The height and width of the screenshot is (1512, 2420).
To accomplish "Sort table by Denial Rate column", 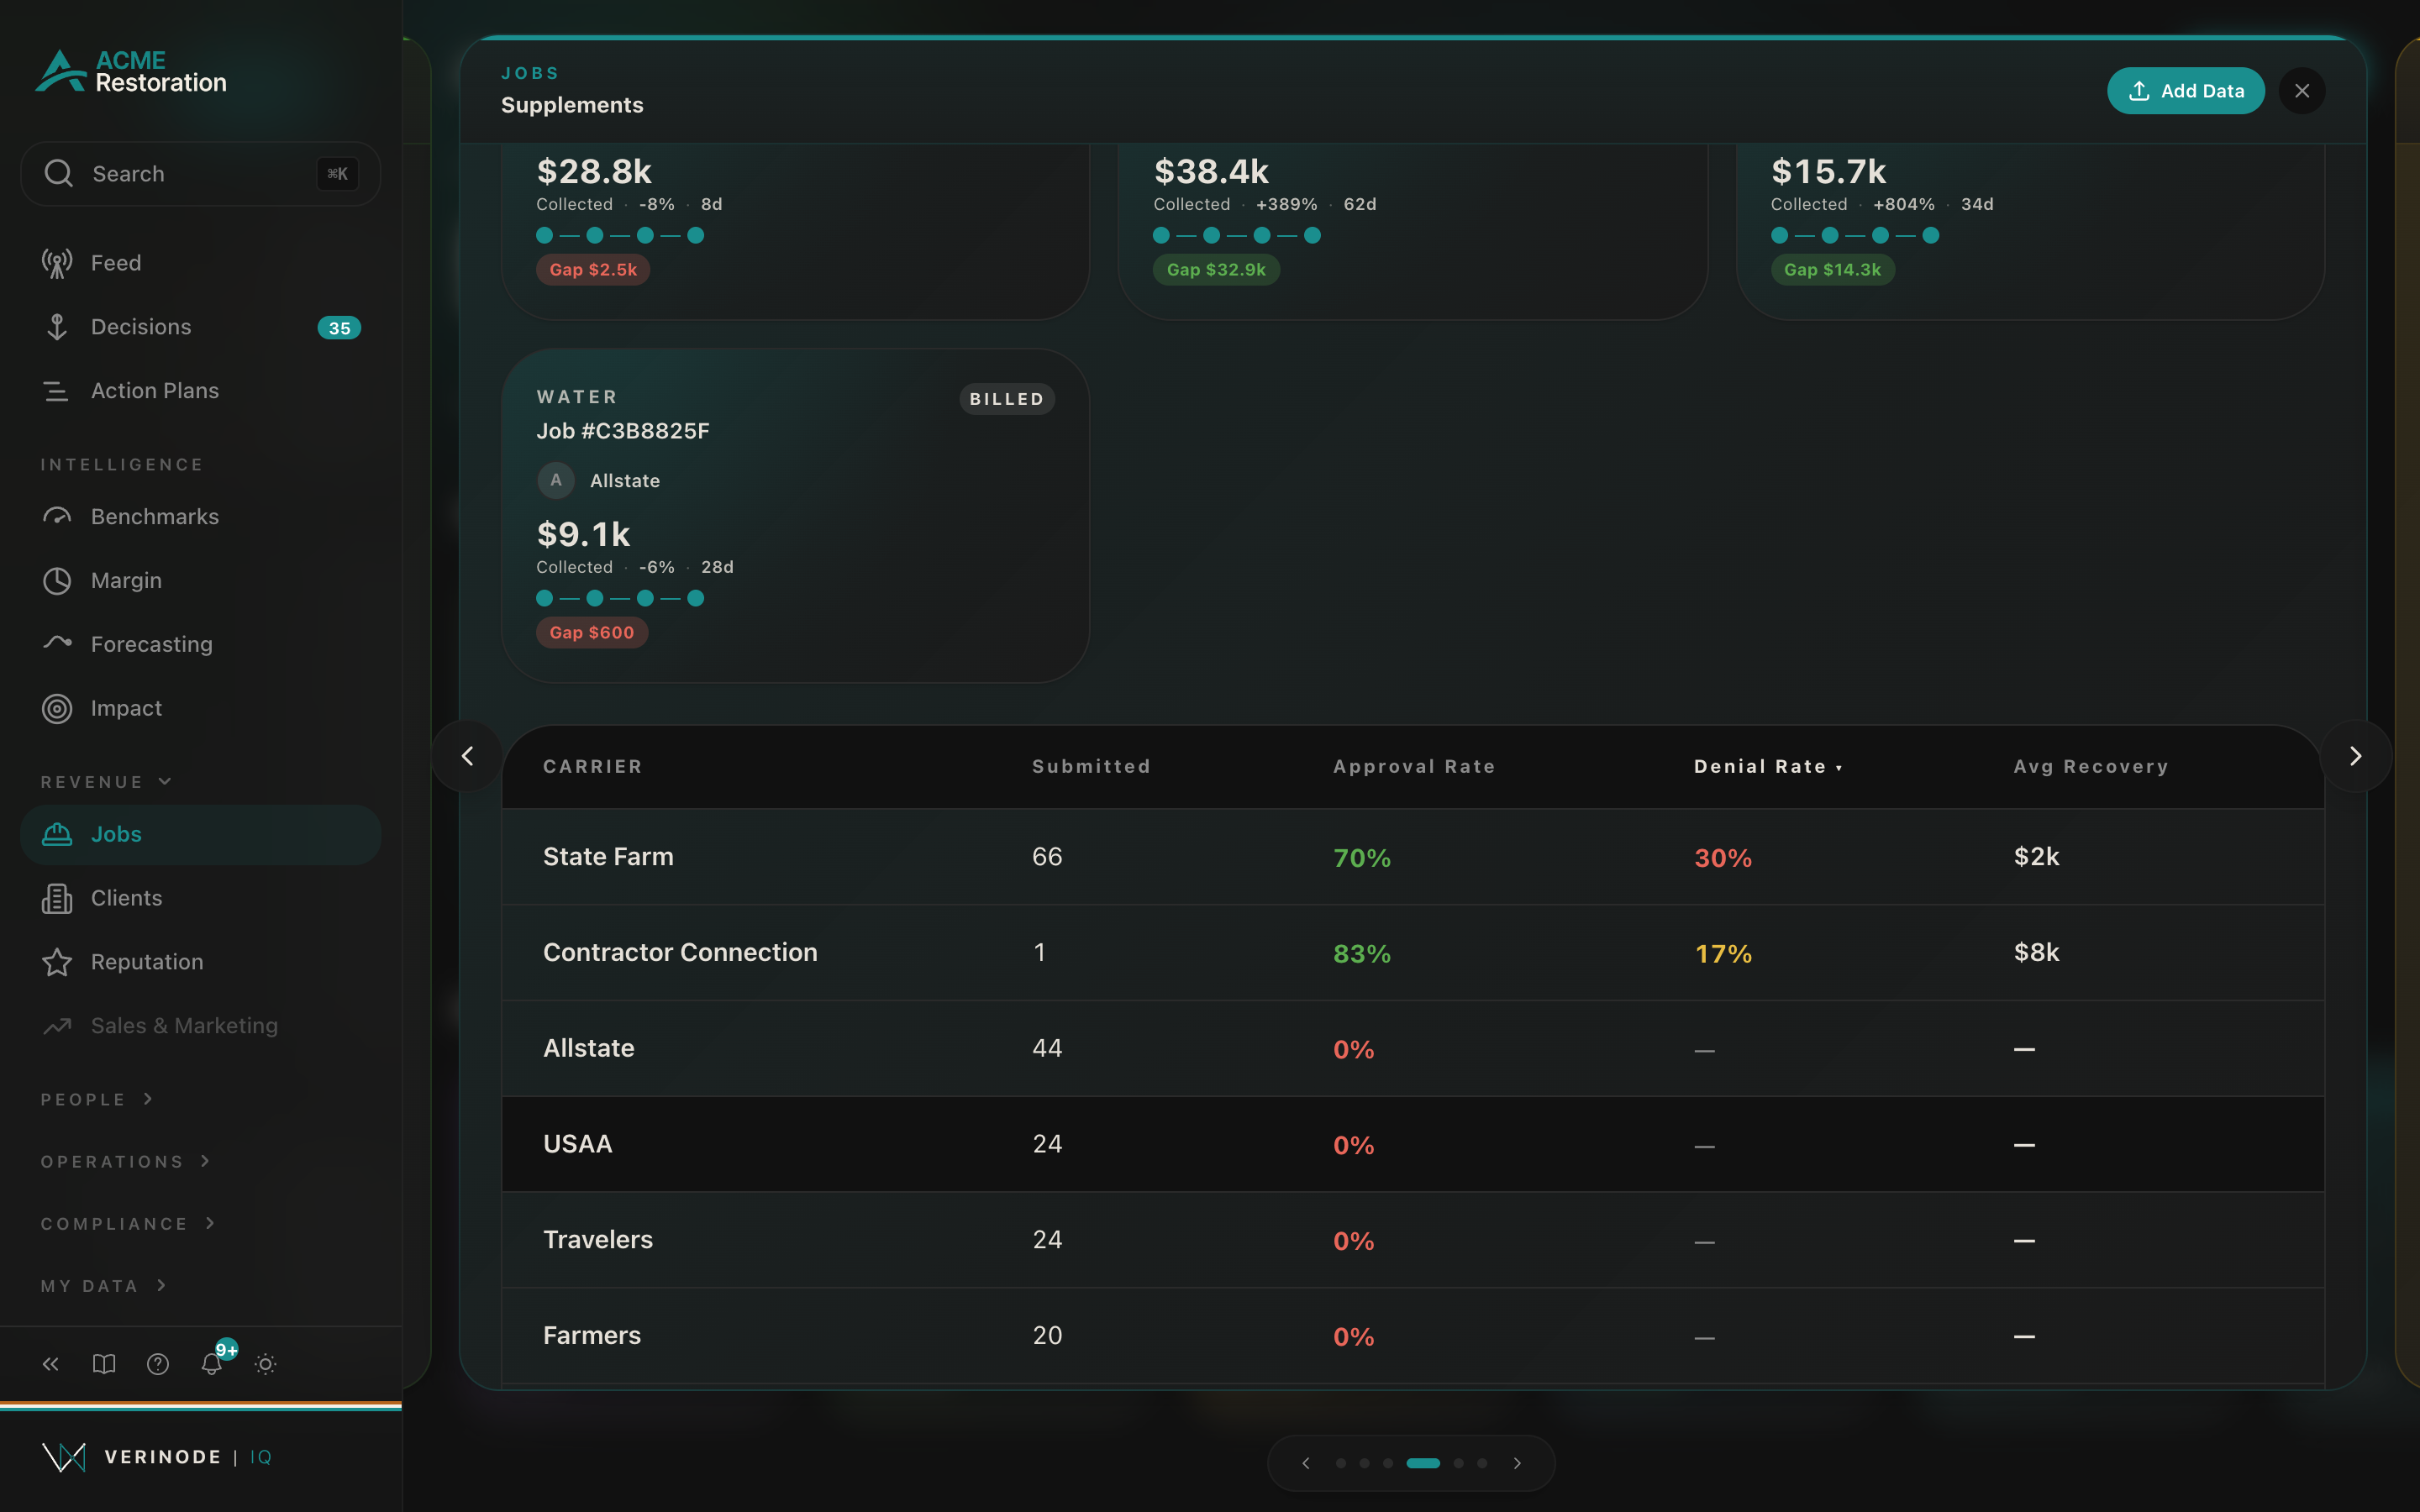I will pyautogui.click(x=1767, y=767).
